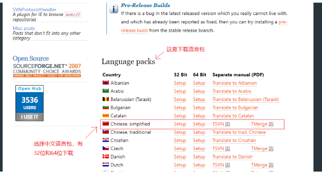Follow the pre-release build link
This screenshot has width=322, height=176.
pyautogui.click(x=134, y=30)
